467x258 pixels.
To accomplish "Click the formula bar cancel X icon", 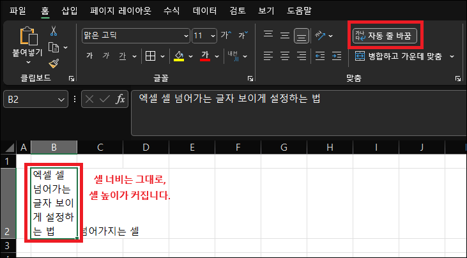I will pyautogui.click(x=89, y=99).
